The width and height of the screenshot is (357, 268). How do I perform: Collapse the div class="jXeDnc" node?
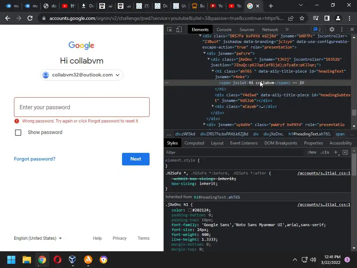[208, 59]
